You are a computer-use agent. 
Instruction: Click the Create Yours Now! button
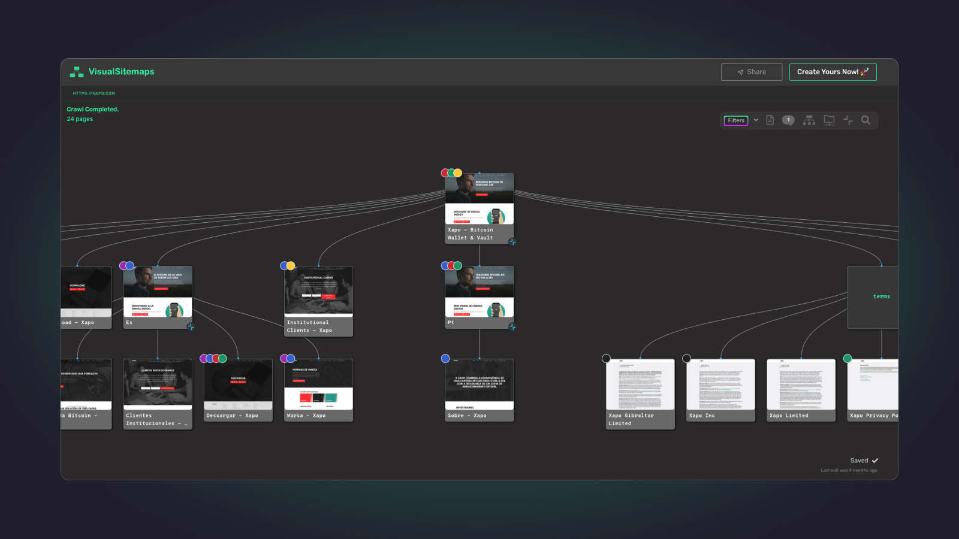click(833, 71)
